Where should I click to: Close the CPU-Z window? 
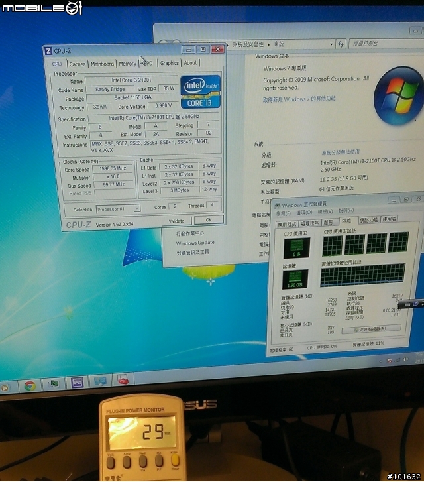pos(217,49)
